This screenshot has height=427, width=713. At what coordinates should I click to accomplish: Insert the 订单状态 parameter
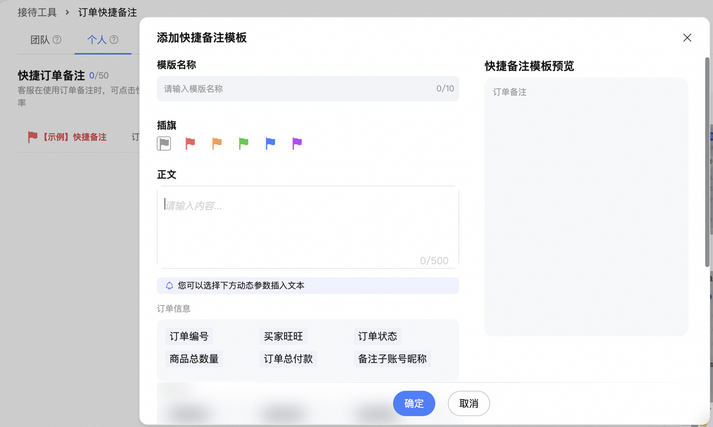(x=378, y=336)
